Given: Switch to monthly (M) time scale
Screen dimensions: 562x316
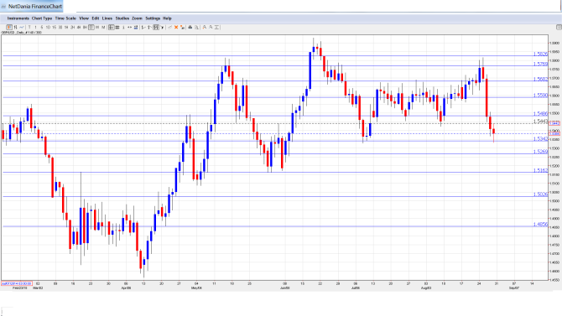Looking at the screenshot, I should pos(103,27).
